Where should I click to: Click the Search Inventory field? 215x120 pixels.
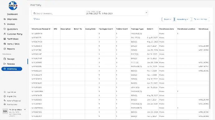pyautogui.click(x=58, y=13)
